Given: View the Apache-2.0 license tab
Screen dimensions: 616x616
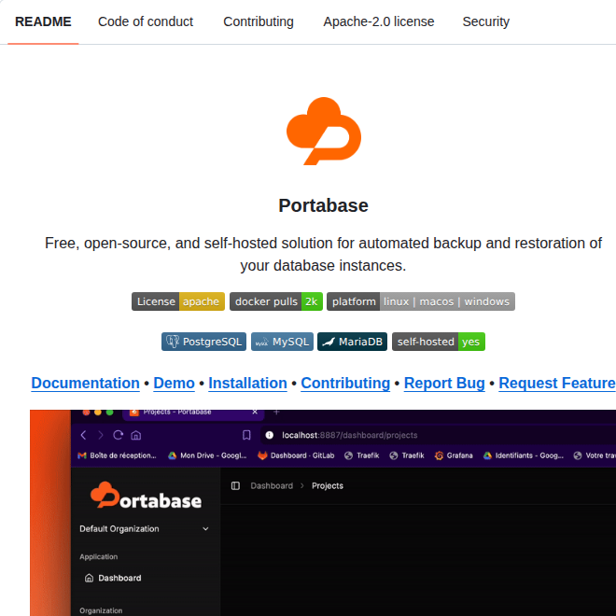Looking at the screenshot, I should click(x=379, y=21).
